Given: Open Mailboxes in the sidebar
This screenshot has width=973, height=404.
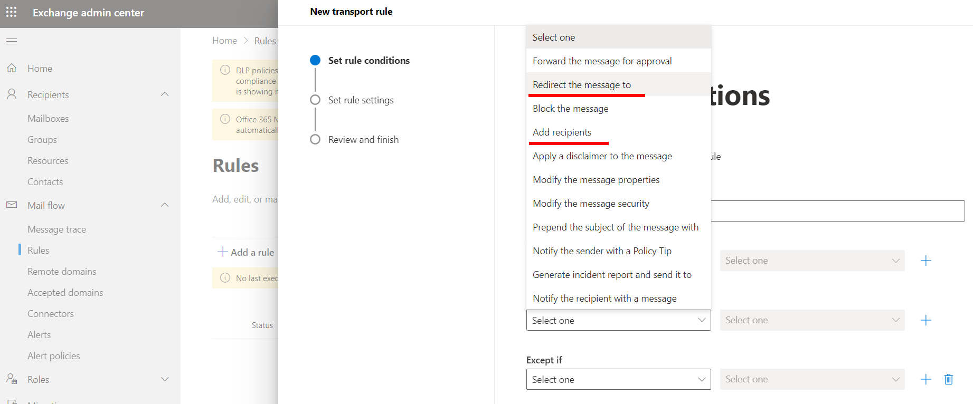Looking at the screenshot, I should click(x=48, y=118).
